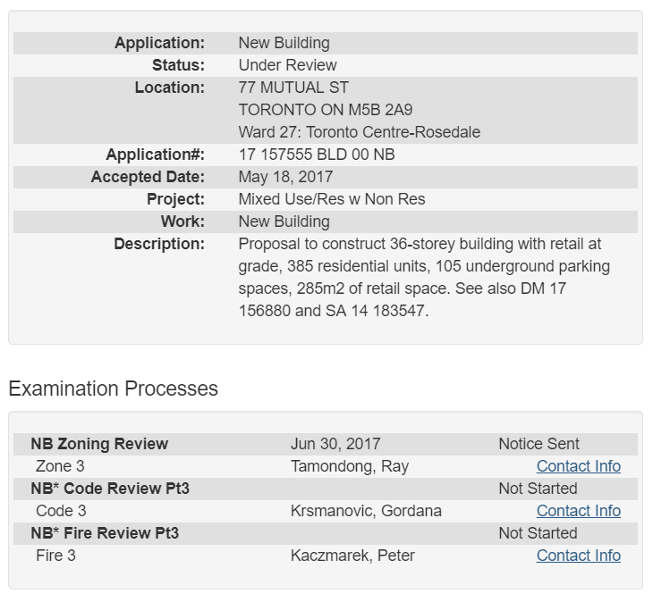Select the NB Zoning Review row title
653x602 pixels.
tap(99, 444)
